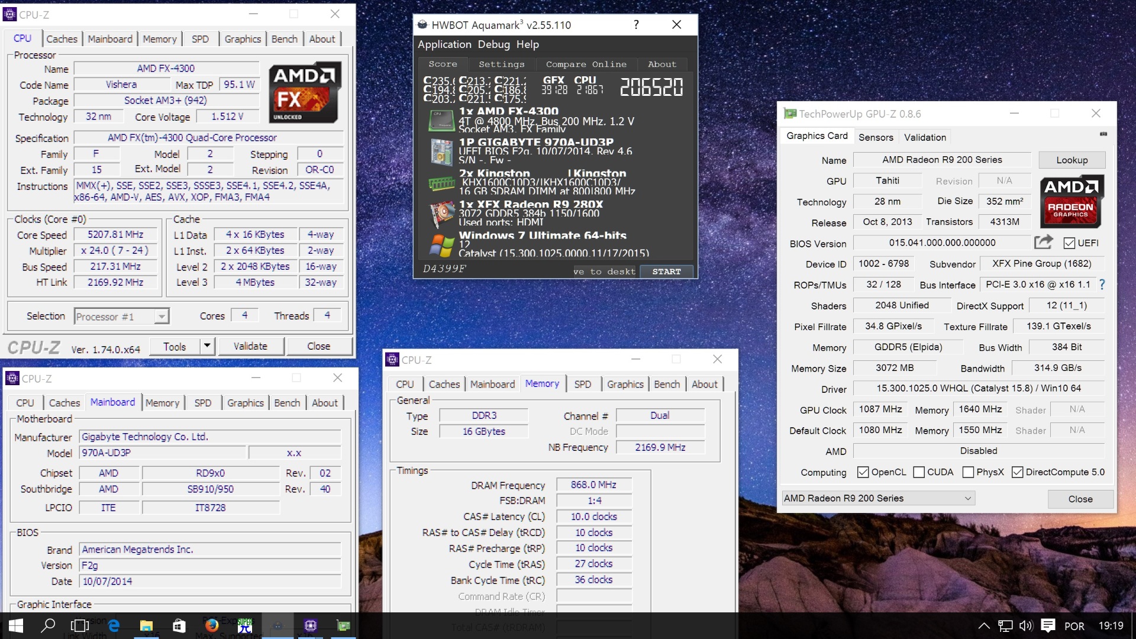Click the RAM stick icon in Aquamark
The image size is (1136, 639).
(441, 183)
